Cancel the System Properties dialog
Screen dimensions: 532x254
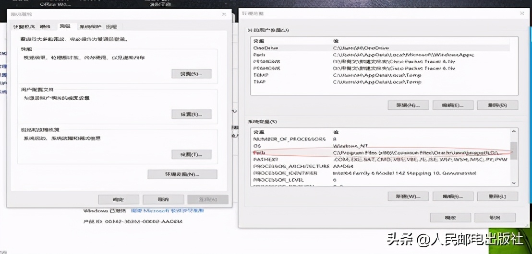[x=163, y=199]
